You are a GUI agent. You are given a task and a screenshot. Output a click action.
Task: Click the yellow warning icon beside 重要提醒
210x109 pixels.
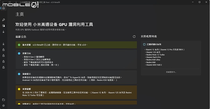[x=19, y=89]
